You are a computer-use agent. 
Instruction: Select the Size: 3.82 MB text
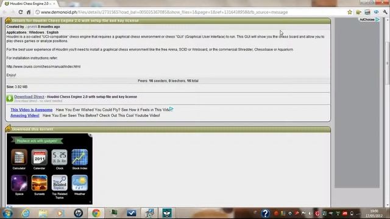(17, 86)
